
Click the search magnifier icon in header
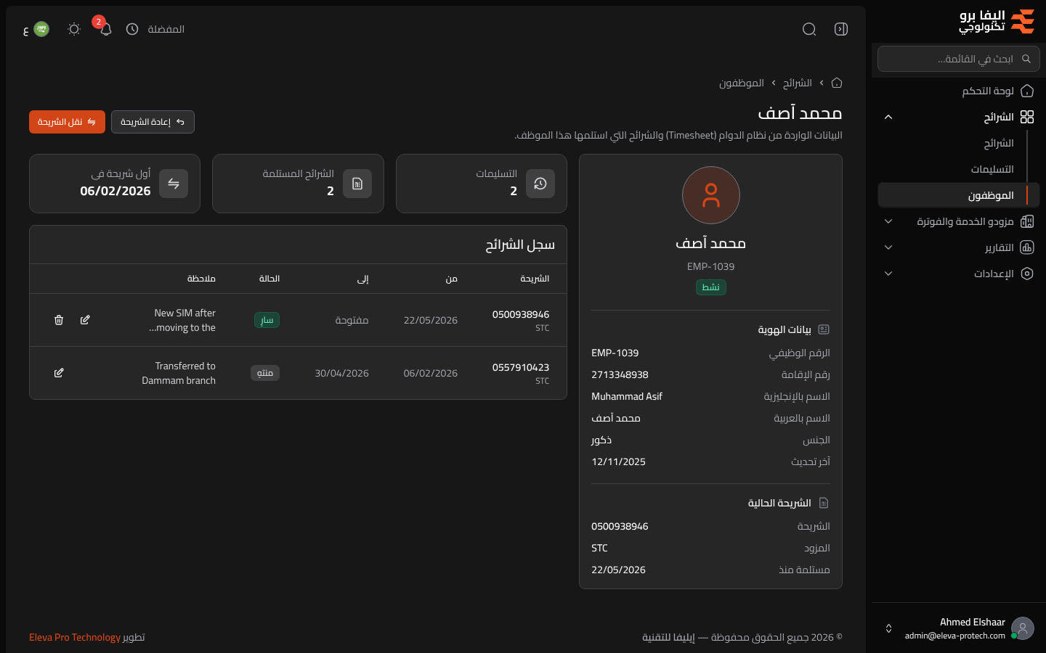pos(809,29)
